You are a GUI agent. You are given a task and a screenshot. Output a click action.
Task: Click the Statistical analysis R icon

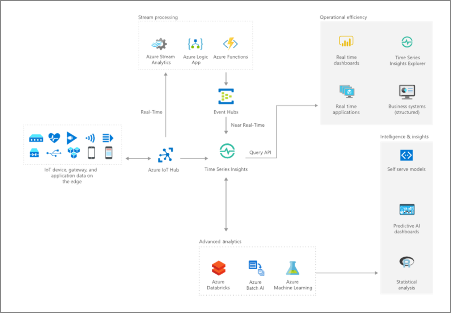tap(406, 262)
